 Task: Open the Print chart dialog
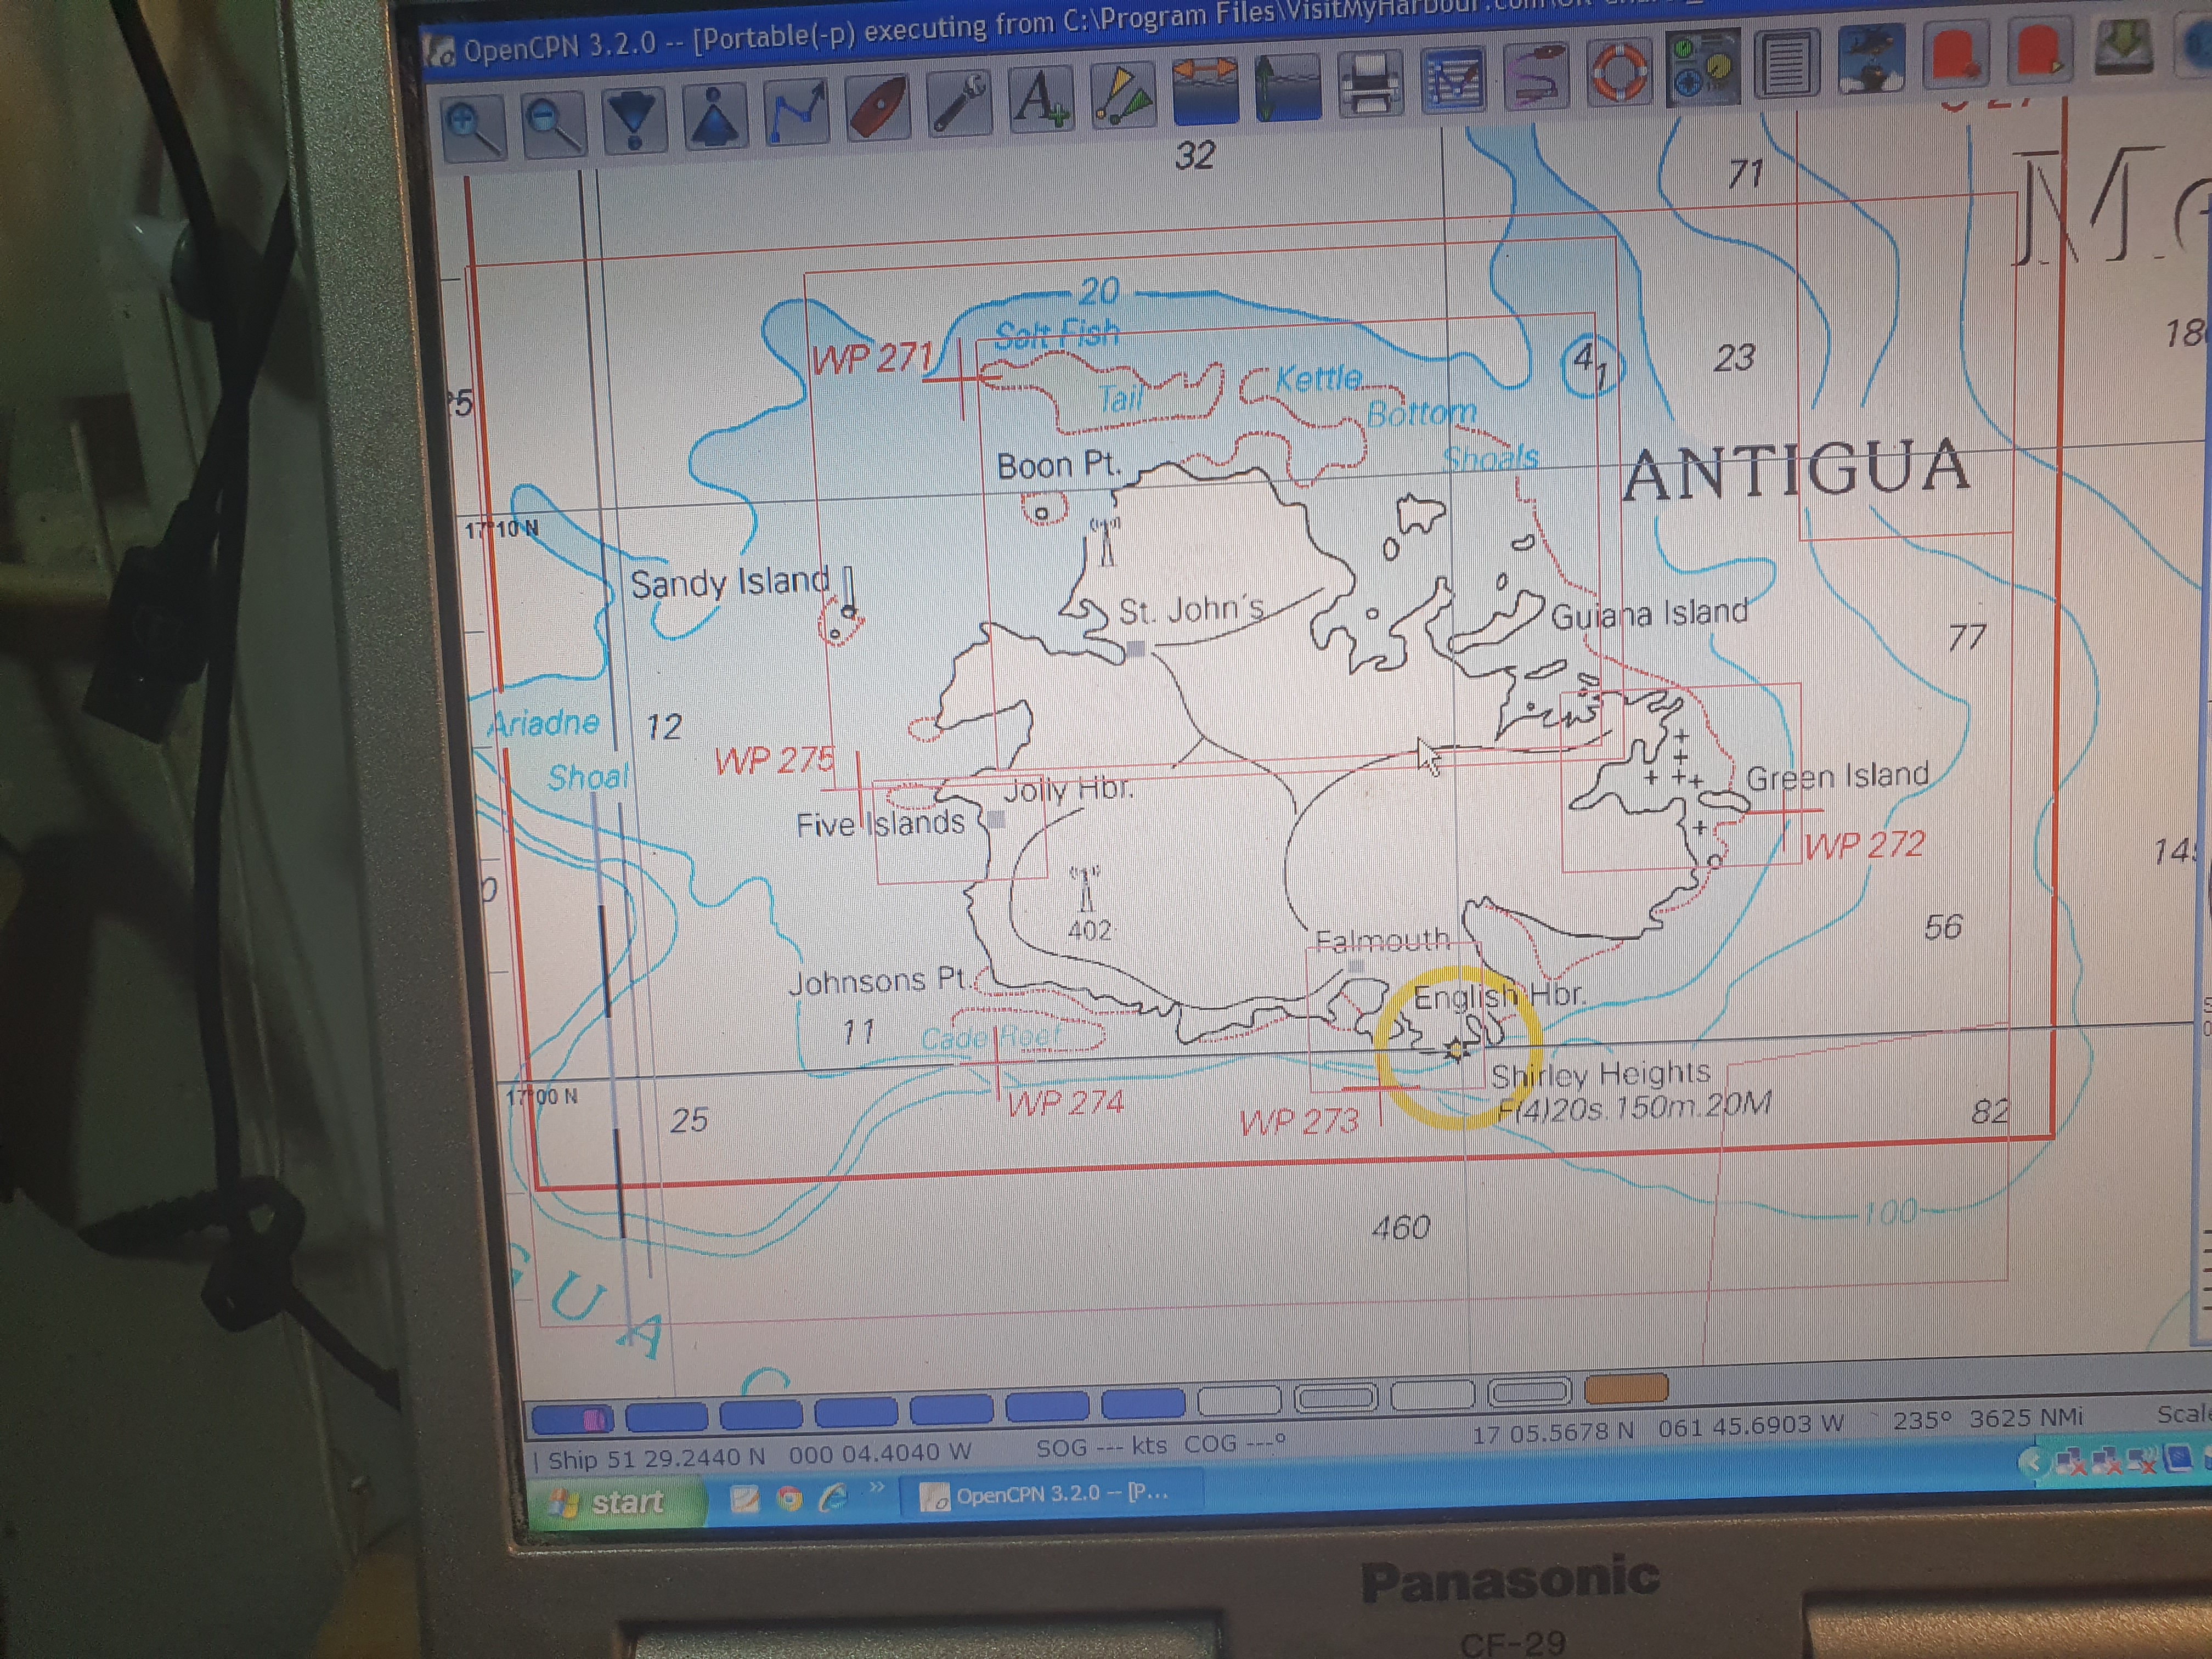click(1369, 84)
